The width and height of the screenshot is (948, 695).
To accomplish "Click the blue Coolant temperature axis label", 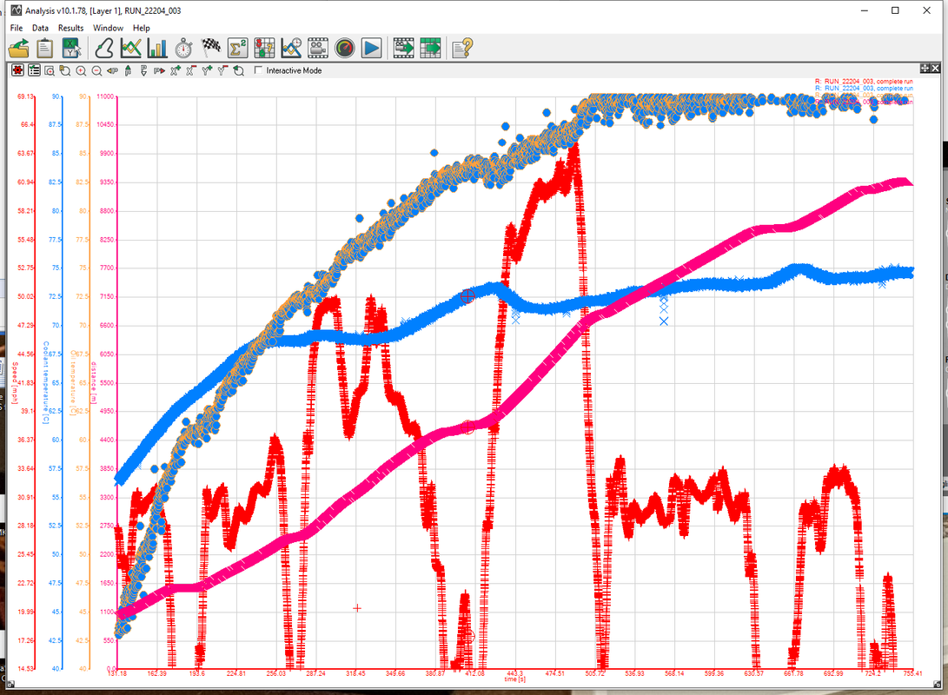I will pos(45,382).
